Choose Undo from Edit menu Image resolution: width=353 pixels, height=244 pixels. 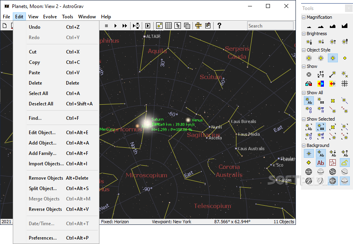pyautogui.click(x=56, y=27)
